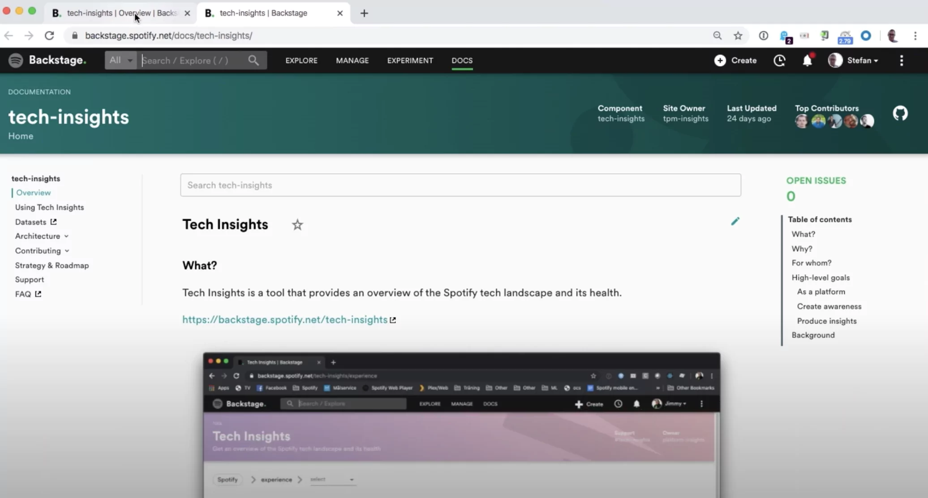Click the tech-insights component link
This screenshot has width=928, height=498.
[x=621, y=119]
